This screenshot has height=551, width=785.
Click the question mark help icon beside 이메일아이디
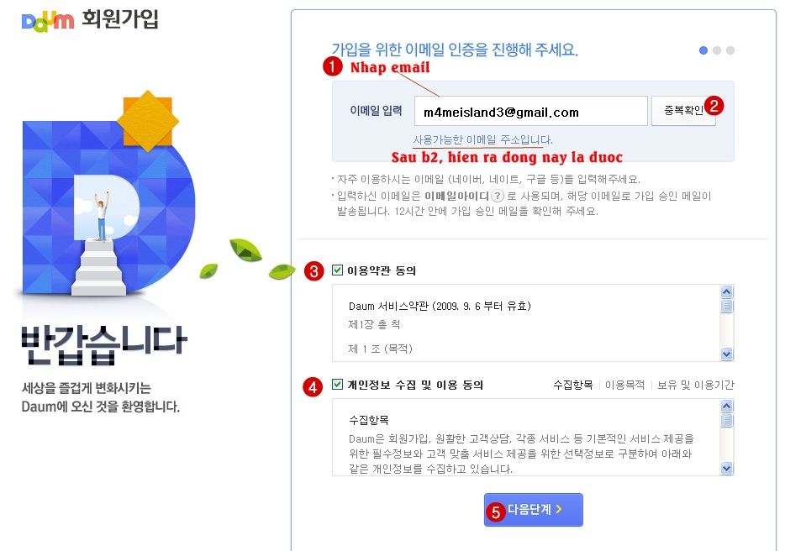[497, 196]
